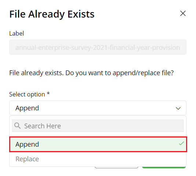This screenshot has height=176, width=196.
Task: Collapse the dropdown using the chevron arrow
Action: (x=178, y=108)
